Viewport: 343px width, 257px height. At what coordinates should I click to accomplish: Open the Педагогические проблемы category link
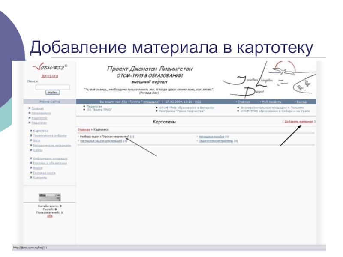click(216, 141)
